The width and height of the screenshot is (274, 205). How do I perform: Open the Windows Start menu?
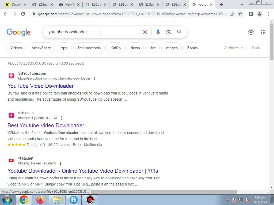pos(7,200)
